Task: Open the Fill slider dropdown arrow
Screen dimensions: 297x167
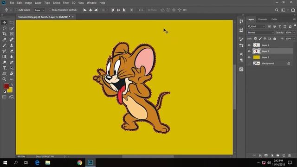Action: click(x=294, y=39)
